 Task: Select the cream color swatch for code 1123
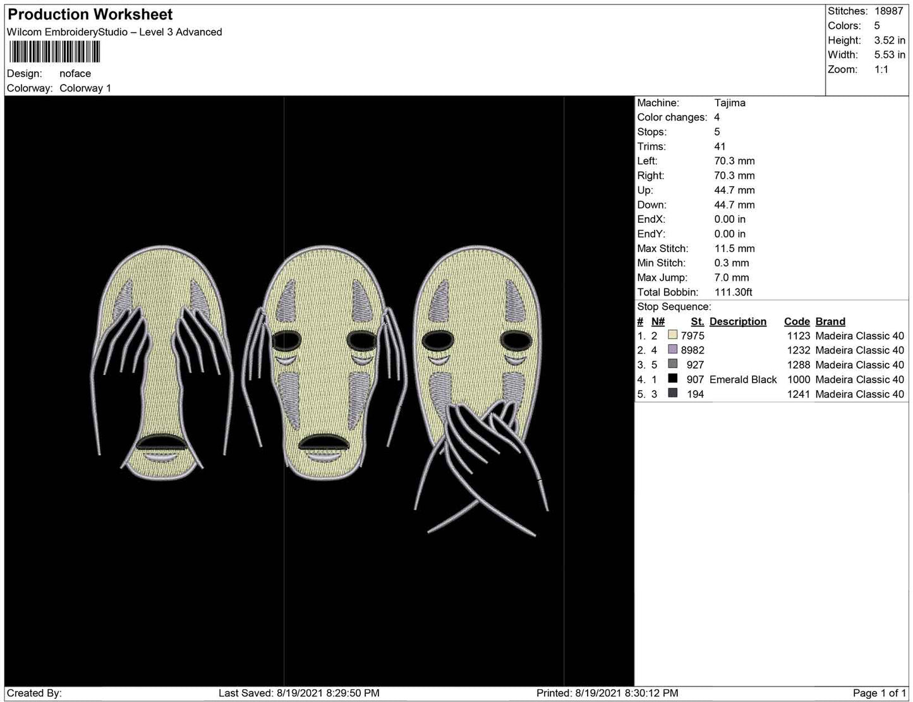point(672,336)
